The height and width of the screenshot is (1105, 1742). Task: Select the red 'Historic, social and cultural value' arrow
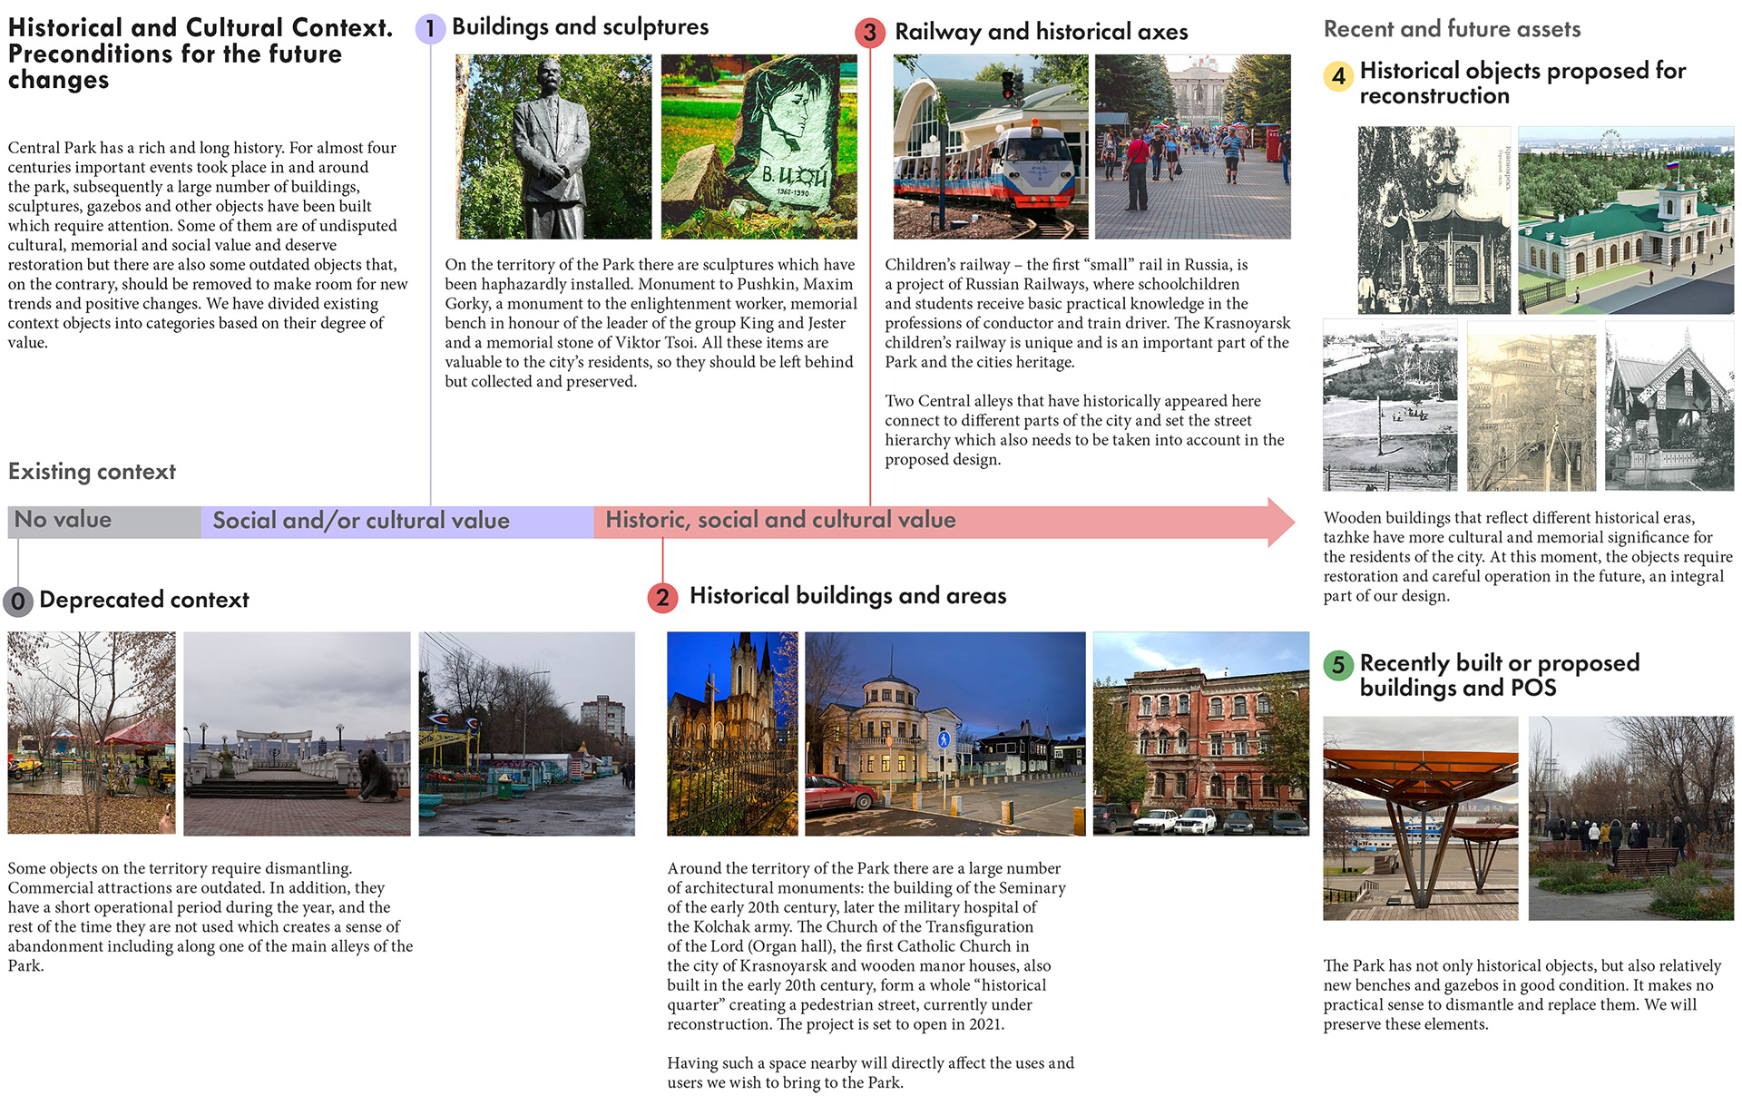944,522
